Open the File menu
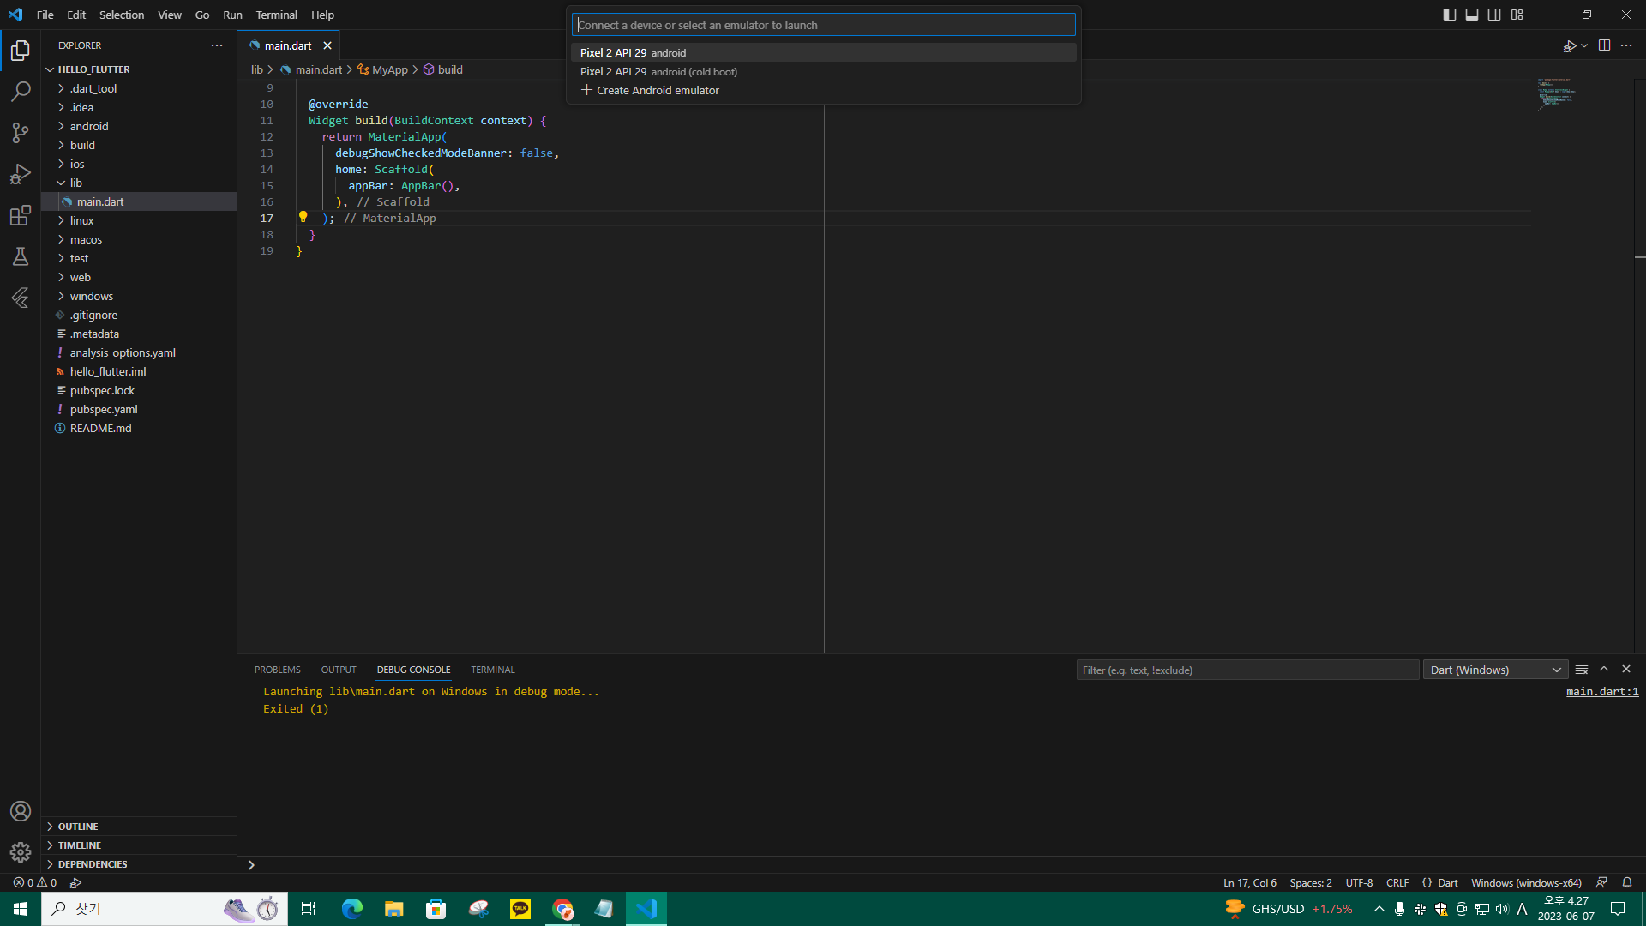This screenshot has width=1646, height=926. click(45, 15)
